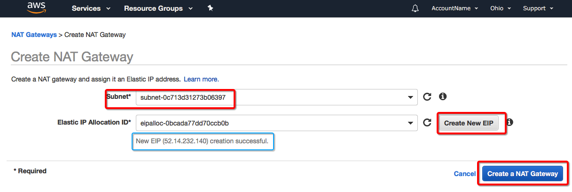Click the AWS logo

point(36,7)
